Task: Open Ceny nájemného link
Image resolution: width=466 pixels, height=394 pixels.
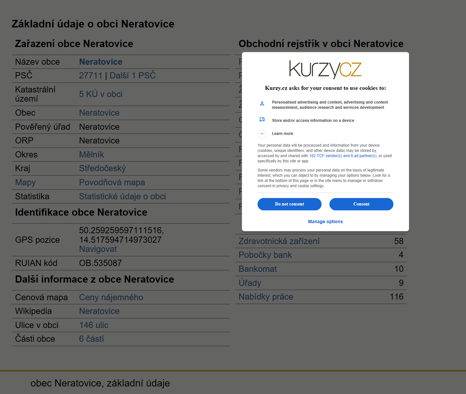Action: [111, 297]
